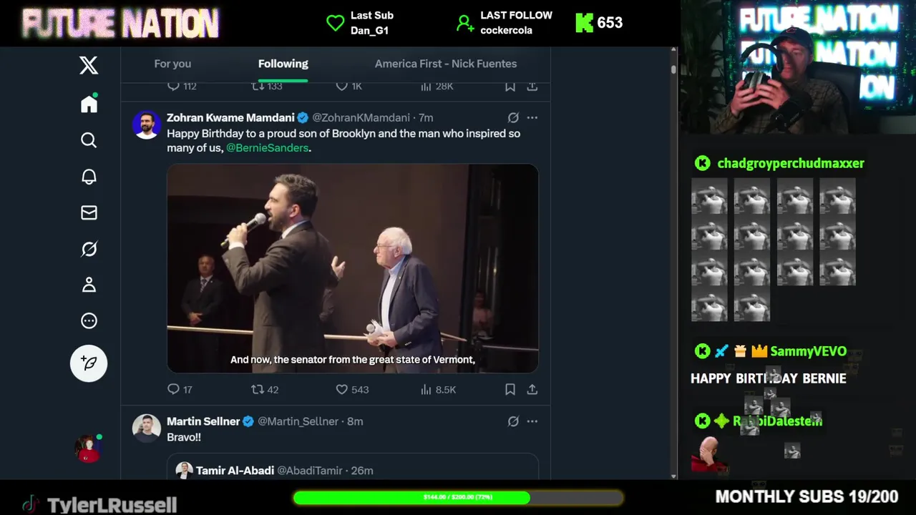
Task: Switch to For you tab
Action: coord(172,64)
